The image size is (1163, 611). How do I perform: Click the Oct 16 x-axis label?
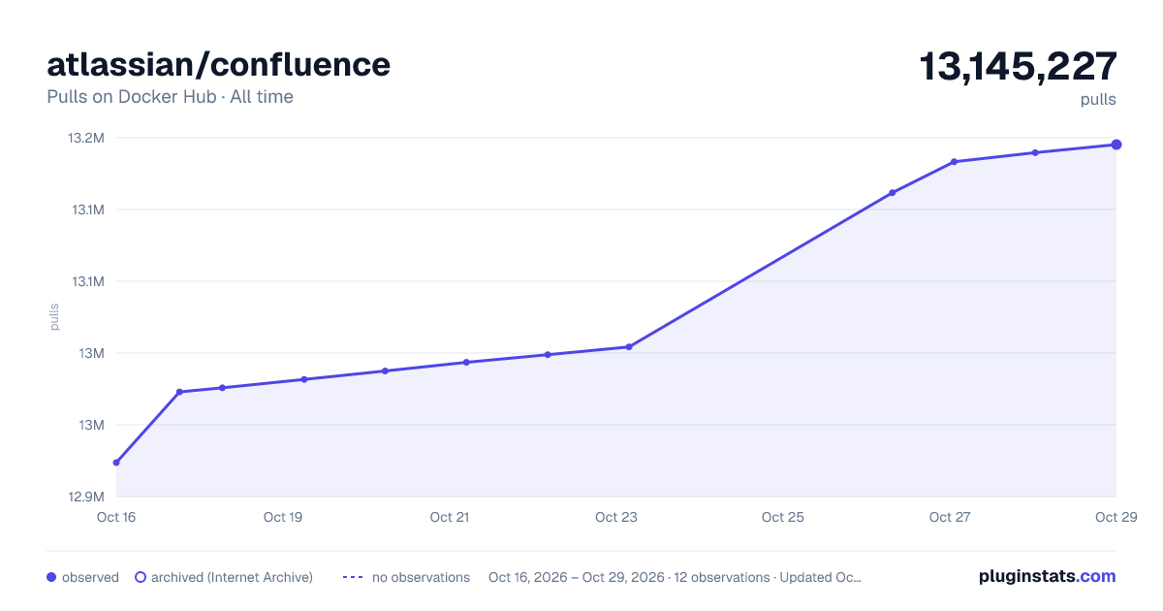point(116,517)
